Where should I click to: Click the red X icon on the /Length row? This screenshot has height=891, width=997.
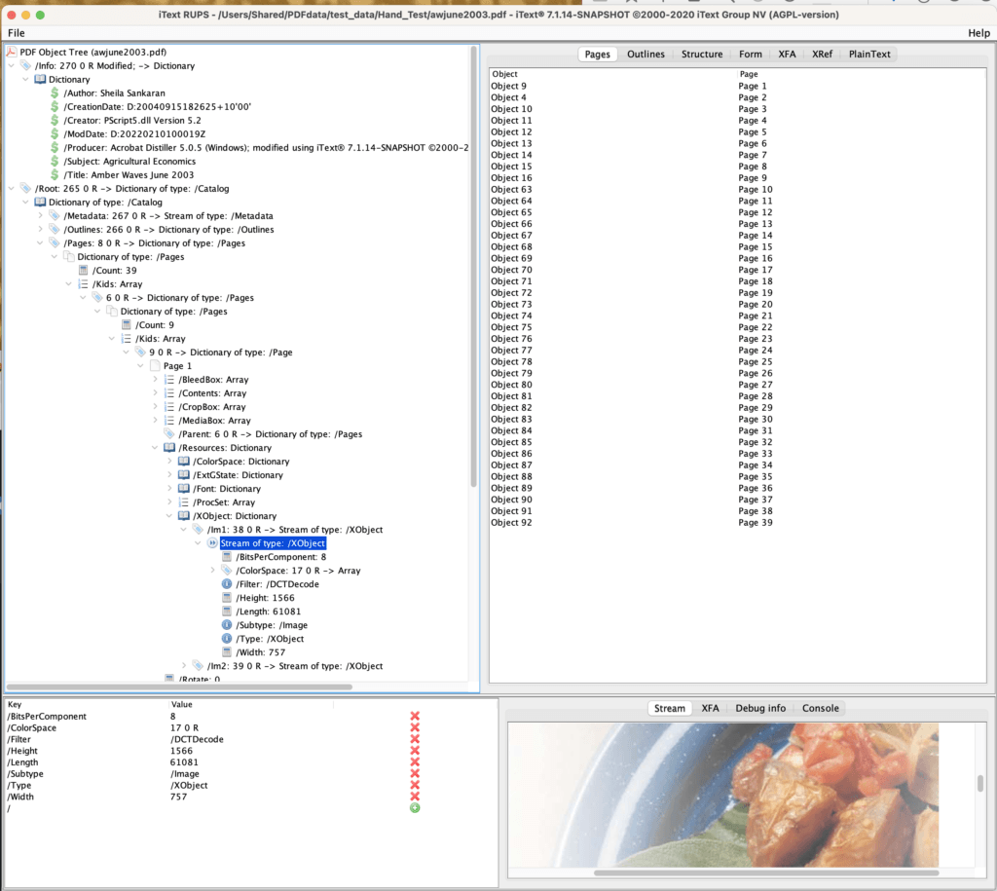click(x=415, y=761)
